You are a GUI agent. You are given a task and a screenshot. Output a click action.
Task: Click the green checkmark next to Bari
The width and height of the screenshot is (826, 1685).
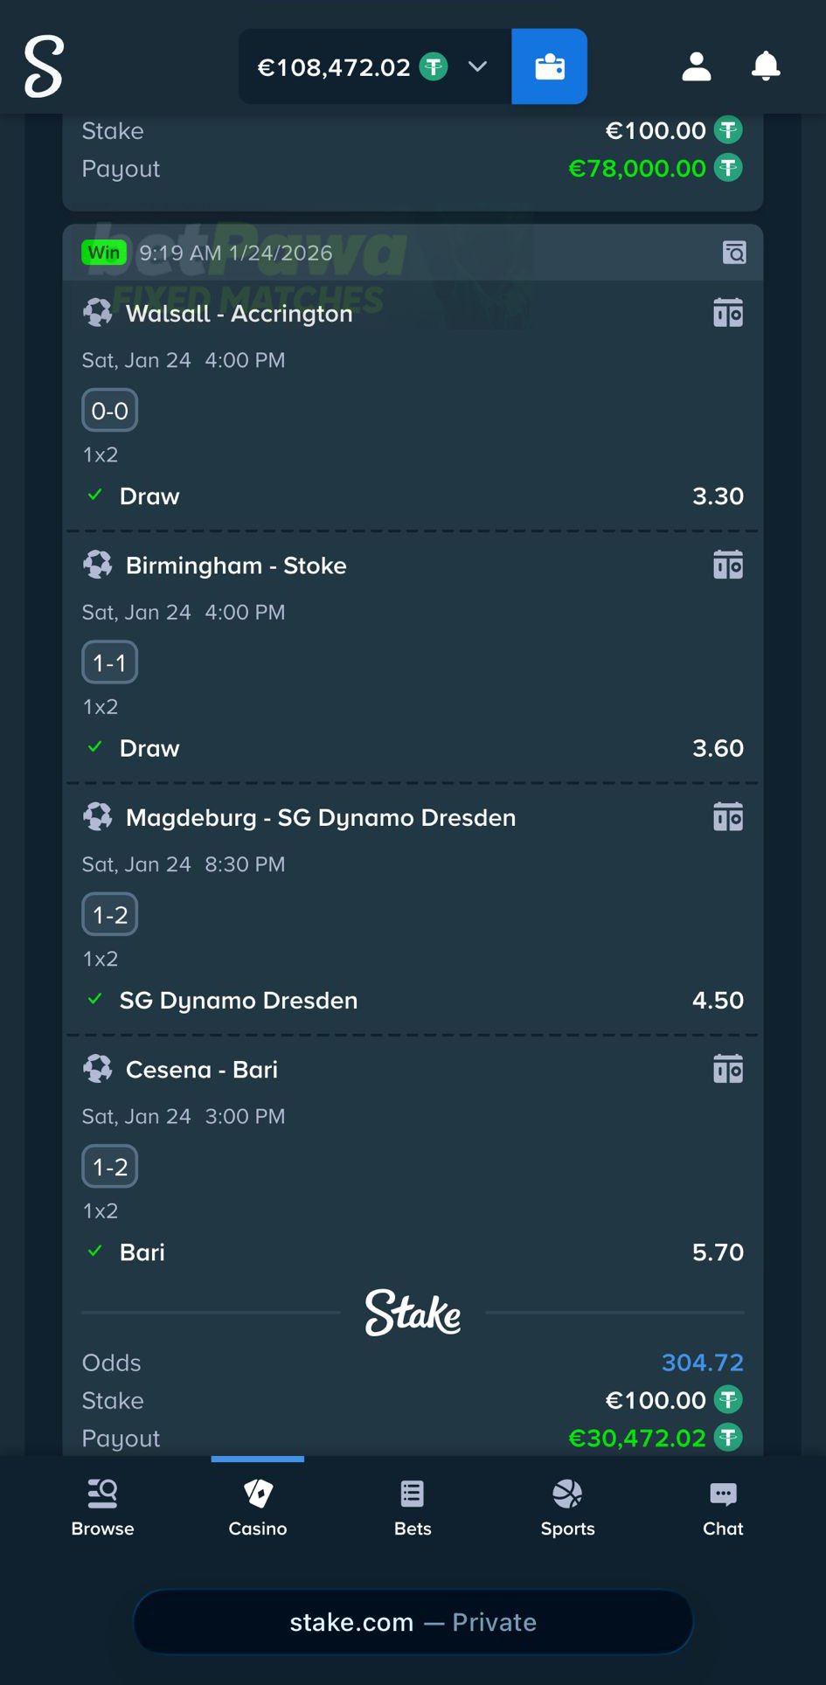[x=94, y=1252]
